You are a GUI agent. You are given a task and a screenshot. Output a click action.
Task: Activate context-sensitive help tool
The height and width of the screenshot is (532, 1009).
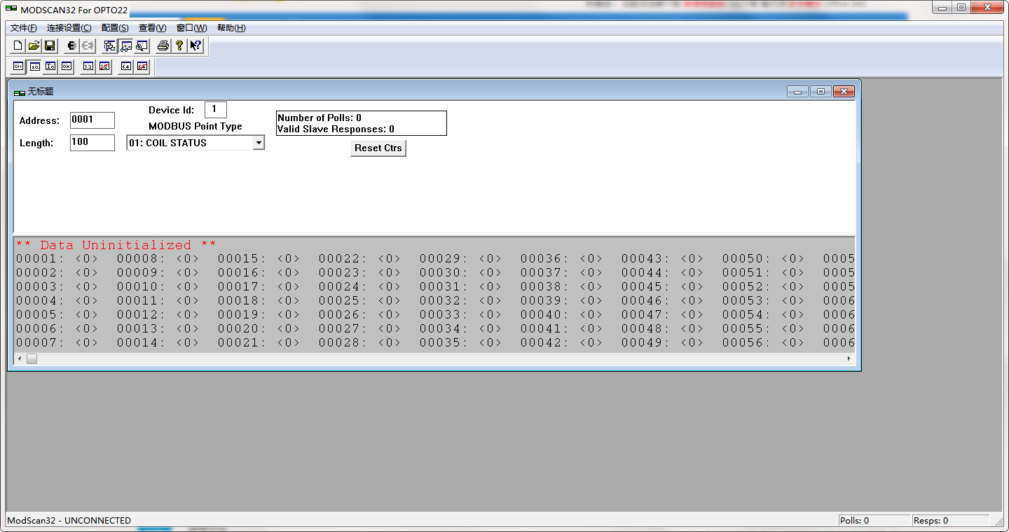(195, 45)
